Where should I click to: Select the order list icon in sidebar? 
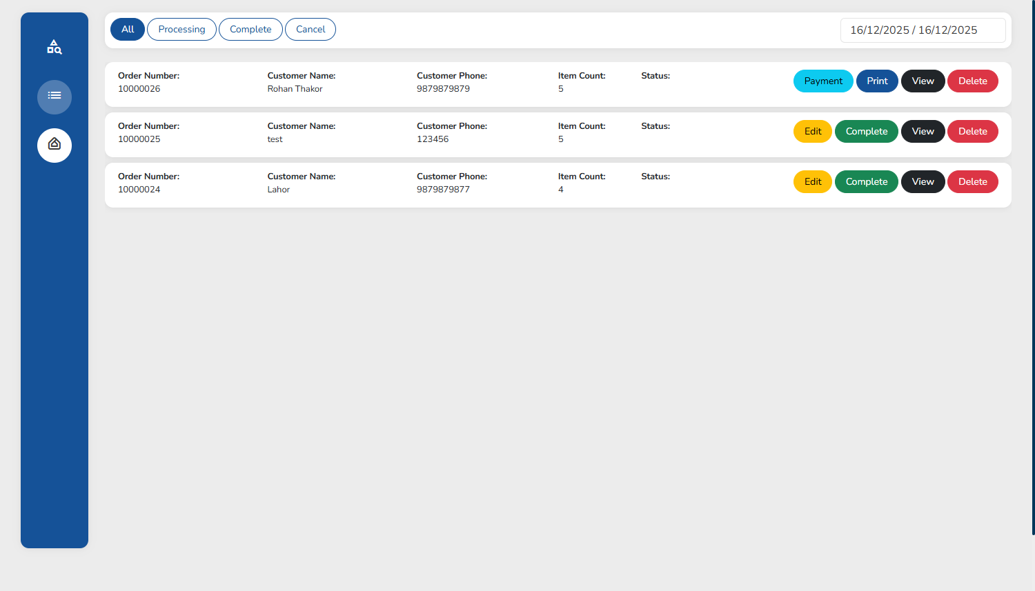[55, 97]
